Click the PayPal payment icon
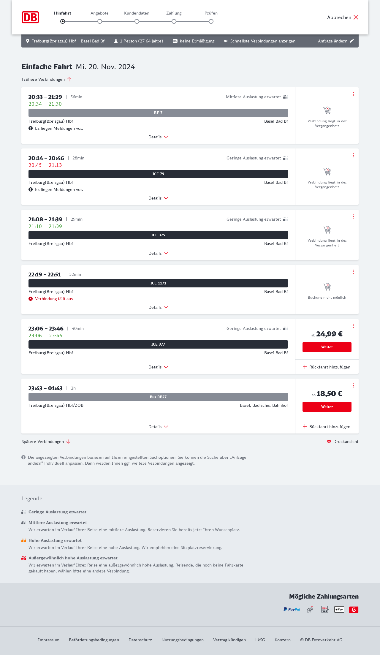Viewport: 380px width, 655px height. pos(292,610)
